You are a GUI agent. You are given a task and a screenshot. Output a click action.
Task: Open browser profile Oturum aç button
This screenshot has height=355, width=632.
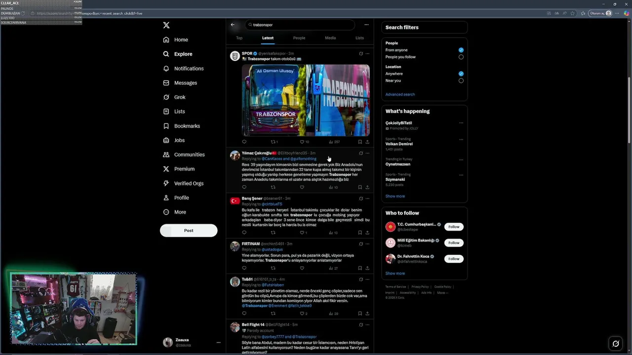[600, 13]
